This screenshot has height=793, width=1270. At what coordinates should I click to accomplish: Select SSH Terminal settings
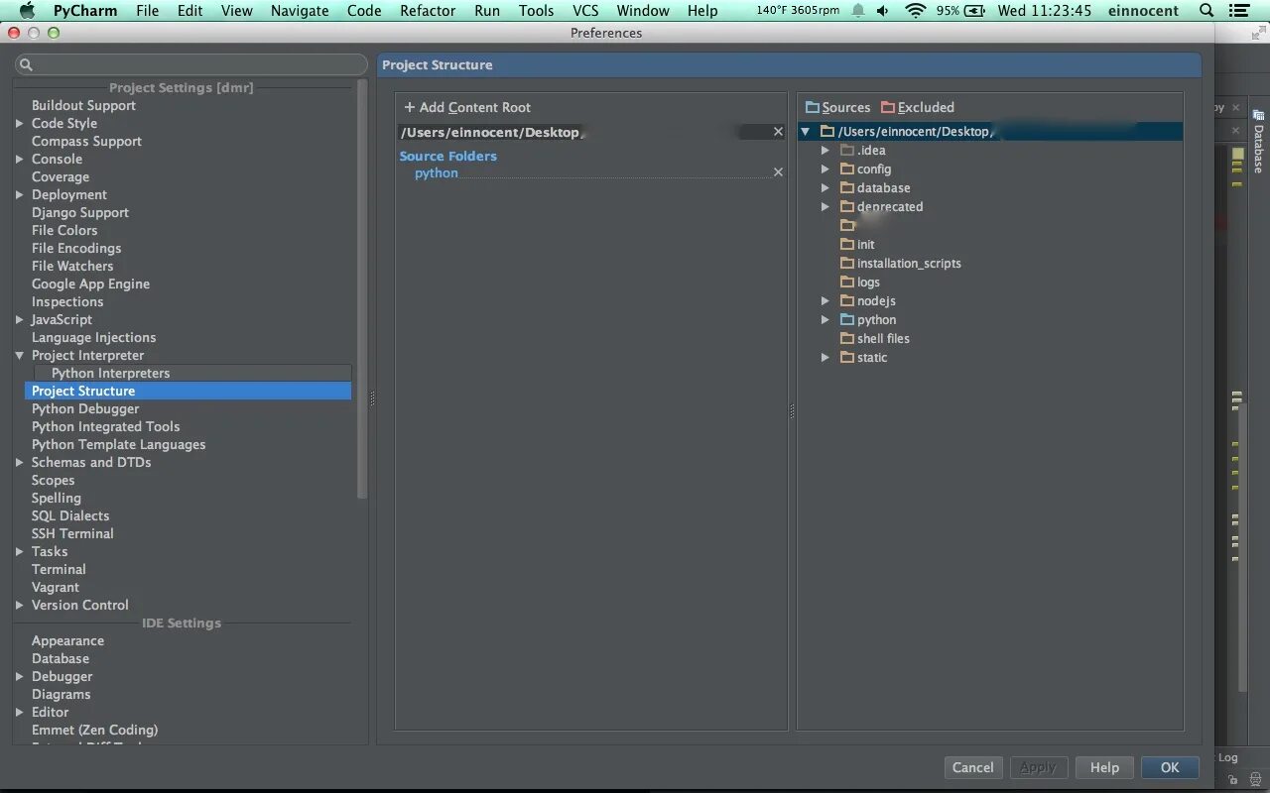click(x=72, y=533)
